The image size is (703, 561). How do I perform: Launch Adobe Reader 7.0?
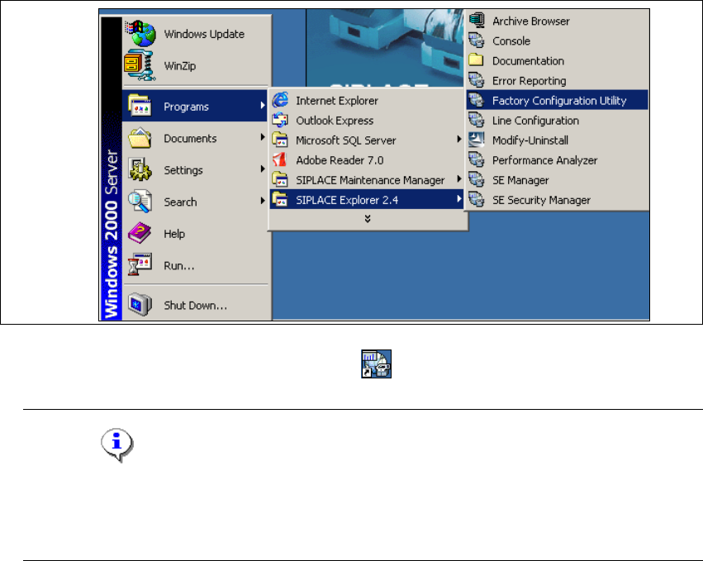367,159
